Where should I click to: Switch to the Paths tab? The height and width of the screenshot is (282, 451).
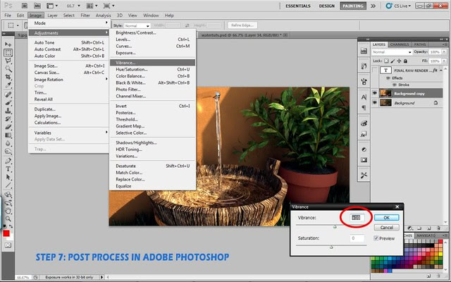tap(420, 44)
